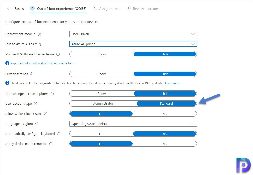Open Important information about hiding license terms
This screenshot has width=253, height=175.
pos(43,63)
